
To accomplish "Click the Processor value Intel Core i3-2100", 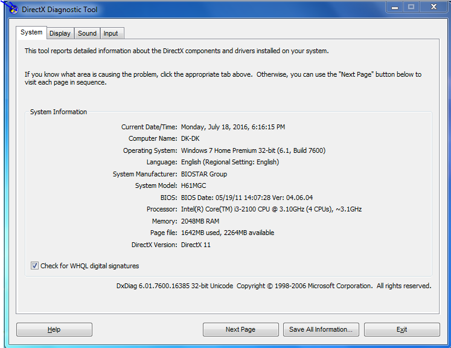I will tap(271, 210).
